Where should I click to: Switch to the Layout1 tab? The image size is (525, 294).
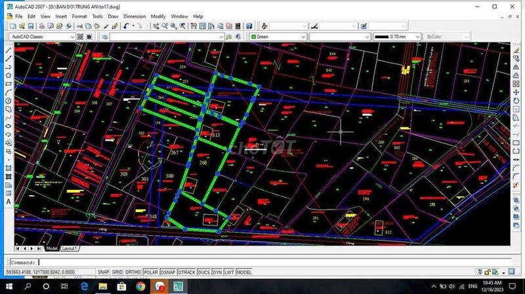pos(70,249)
